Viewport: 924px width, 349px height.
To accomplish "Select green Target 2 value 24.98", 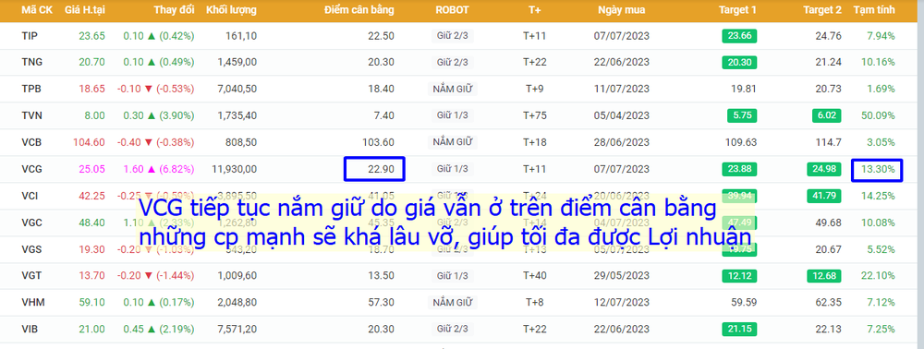I will [824, 169].
